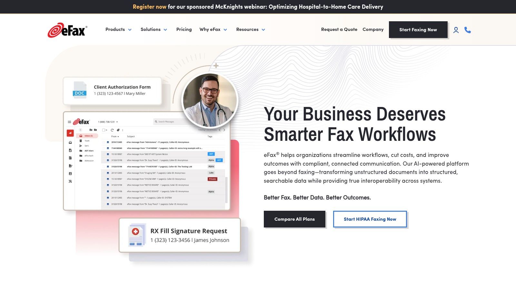Image resolution: width=516 pixels, height=290 pixels.
Task: Click the Start HIPAA Faxing Now button
Action: pyautogui.click(x=370, y=219)
